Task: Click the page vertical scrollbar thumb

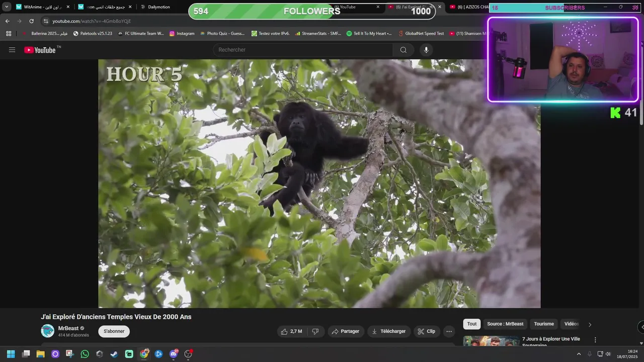Action: (640, 112)
